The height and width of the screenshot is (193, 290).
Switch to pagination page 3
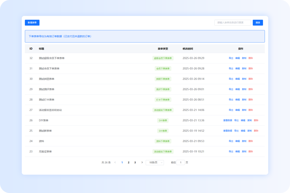point(135,162)
